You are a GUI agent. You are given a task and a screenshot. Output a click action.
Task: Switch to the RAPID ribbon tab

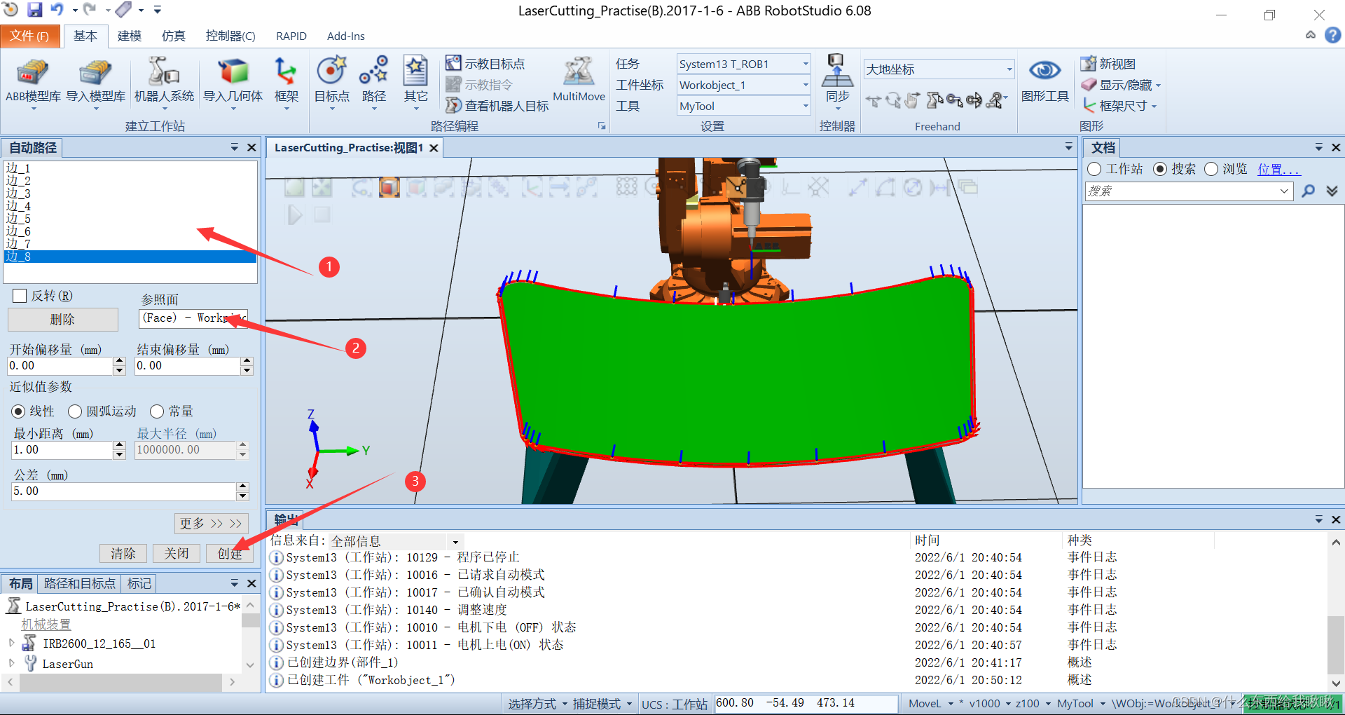point(291,36)
